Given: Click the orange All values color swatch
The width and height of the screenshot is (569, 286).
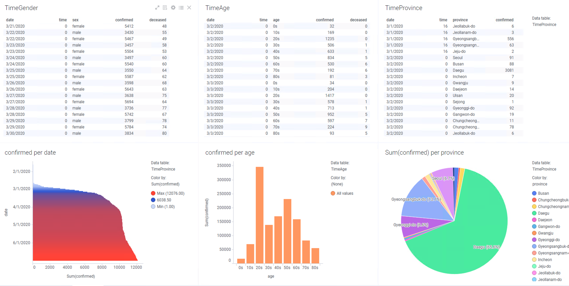Looking at the screenshot, I should [333, 193].
